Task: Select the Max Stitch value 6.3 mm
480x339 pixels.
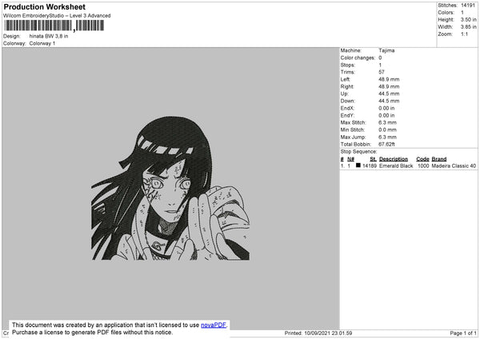Action: (x=387, y=122)
